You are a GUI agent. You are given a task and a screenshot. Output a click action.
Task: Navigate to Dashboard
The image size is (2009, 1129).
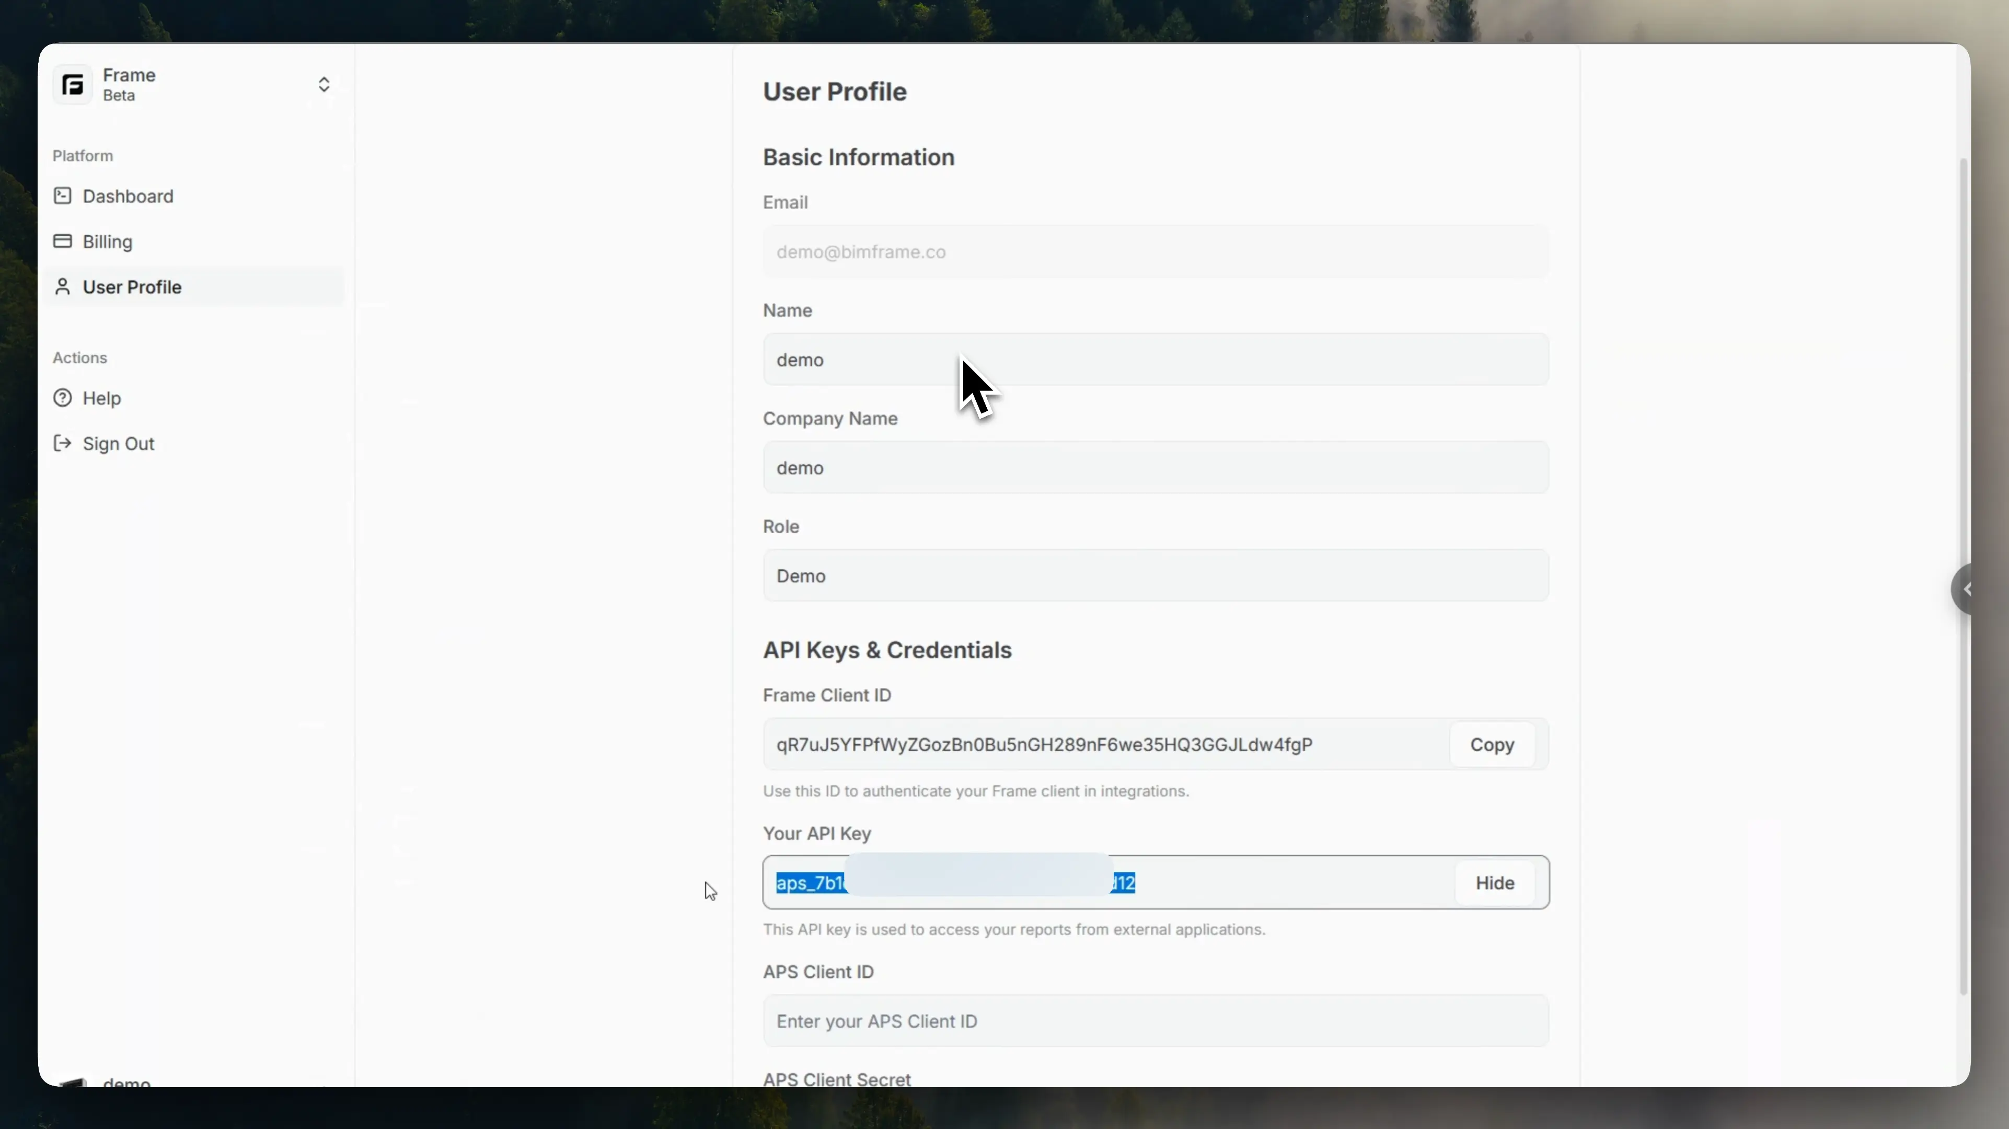click(x=128, y=196)
